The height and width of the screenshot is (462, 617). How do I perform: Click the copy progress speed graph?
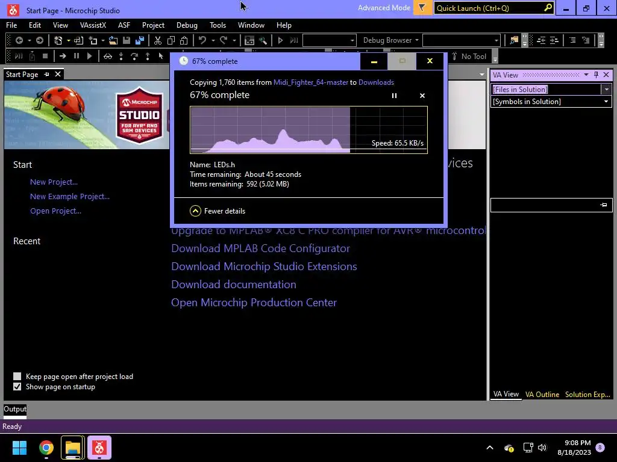click(308, 130)
